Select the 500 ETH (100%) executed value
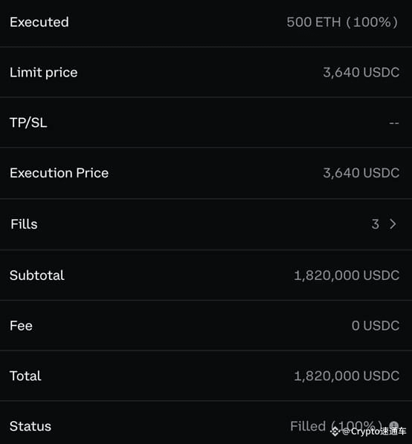The image size is (412, 444). point(342,22)
